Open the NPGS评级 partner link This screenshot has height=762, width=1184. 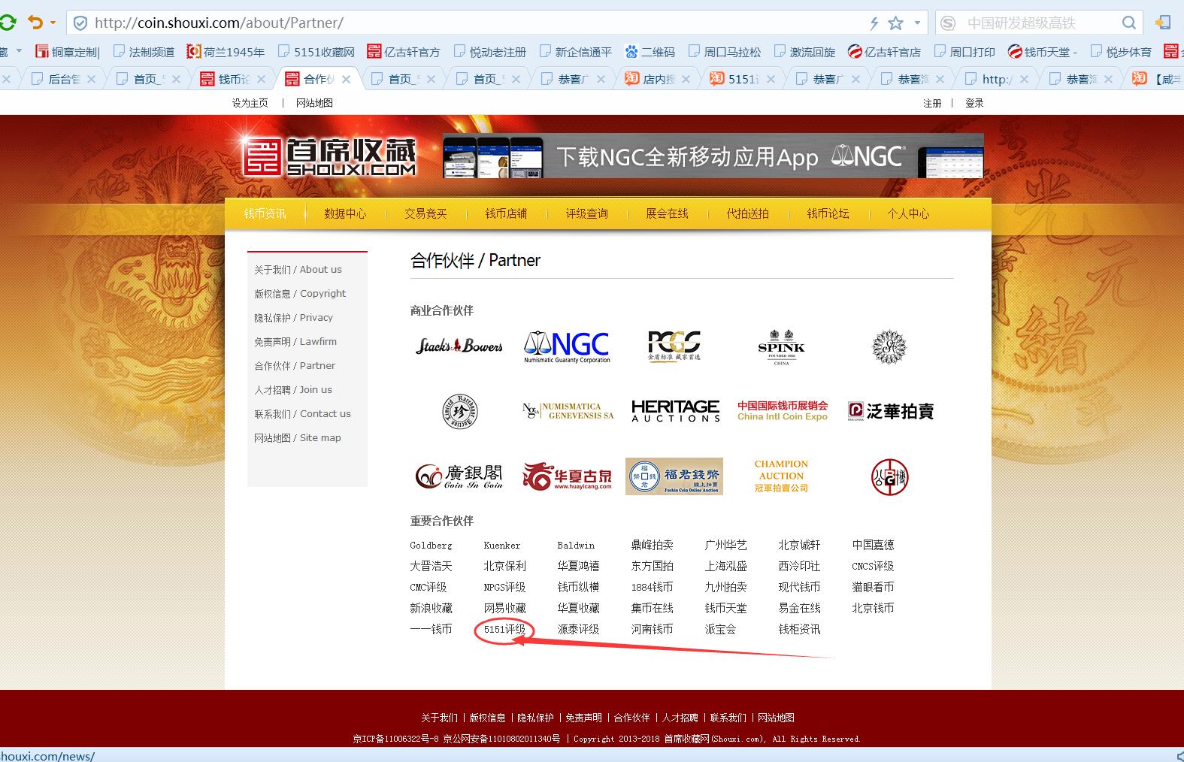click(504, 588)
